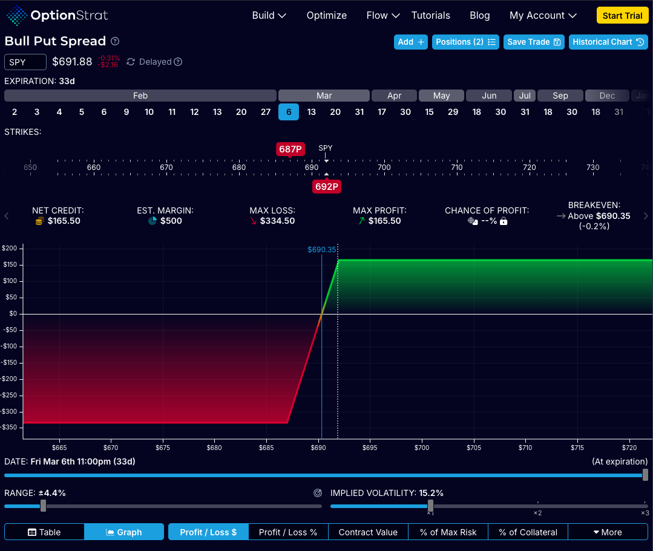Image resolution: width=653 pixels, height=551 pixels.
Task: Click the SPY ticker symbol input field
Action: (25, 62)
